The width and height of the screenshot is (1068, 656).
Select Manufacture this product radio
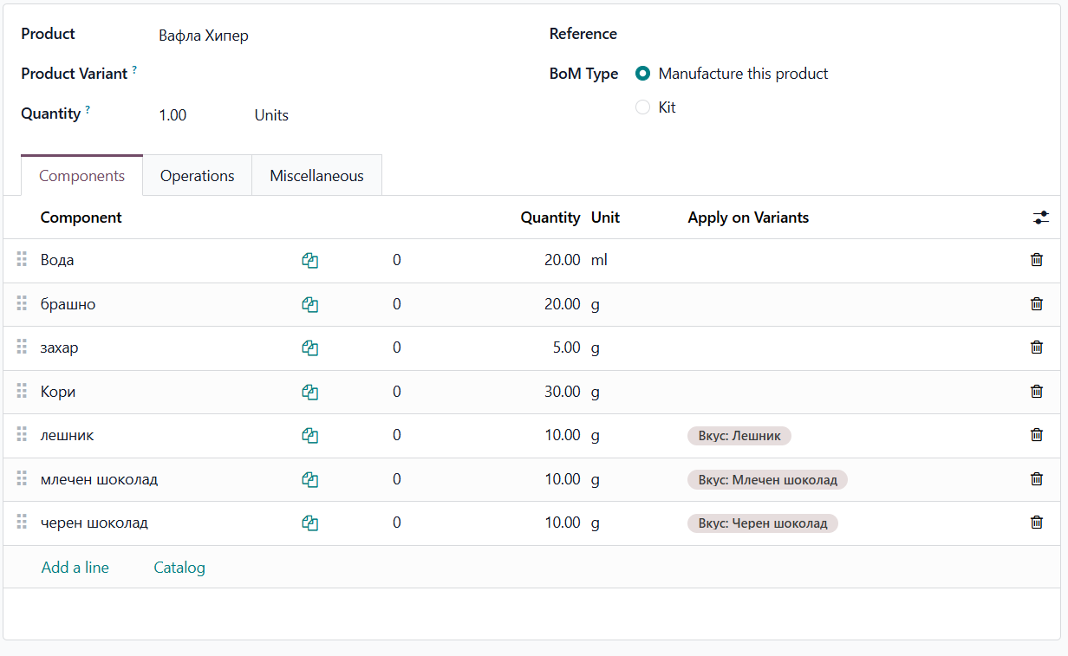click(643, 74)
